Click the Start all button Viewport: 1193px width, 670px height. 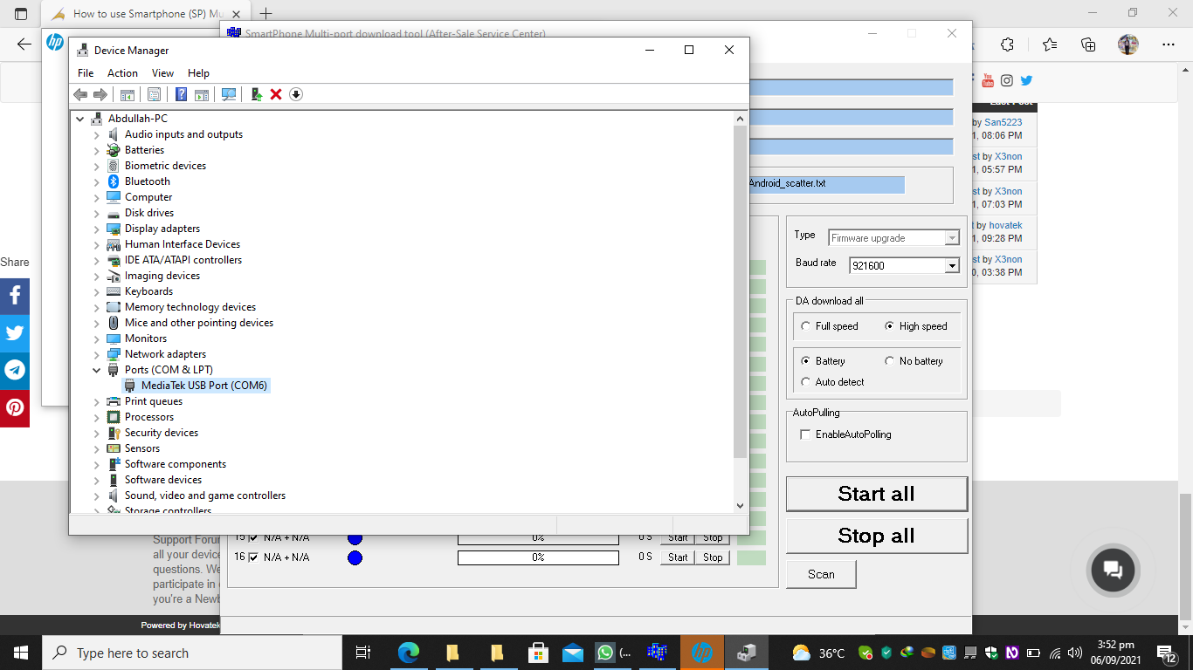[877, 494]
